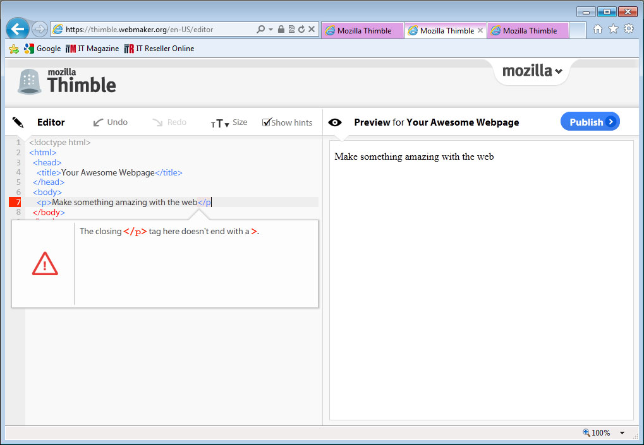Click the 100% zoom level indicator
The width and height of the screenshot is (644, 445).
(x=597, y=433)
